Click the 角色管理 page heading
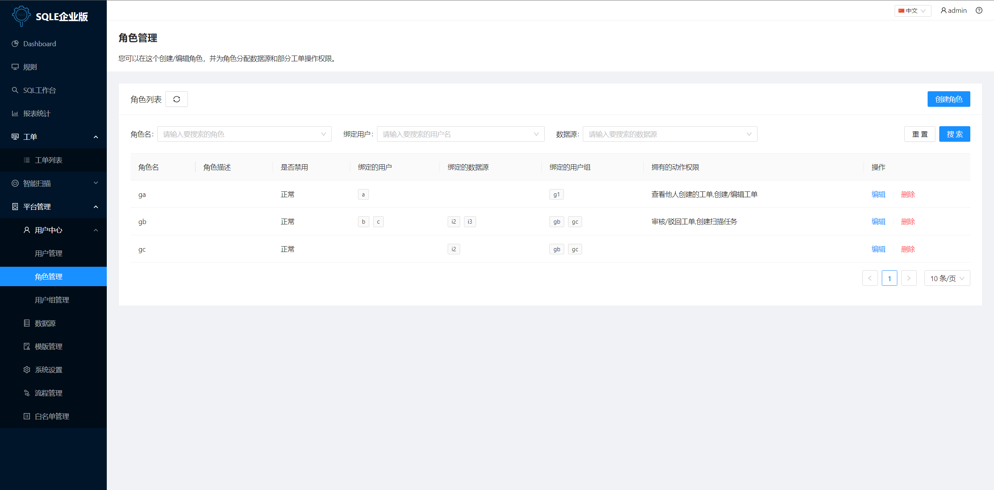 coord(138,38)
